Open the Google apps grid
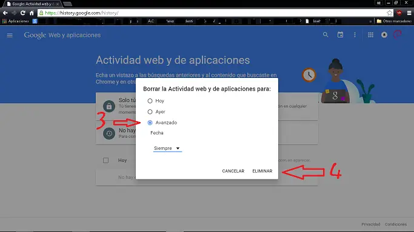The image size is (414, 232). (371, 34)
